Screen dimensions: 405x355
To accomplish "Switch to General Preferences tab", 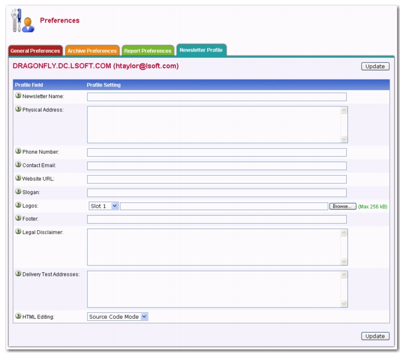I will [x=35, y=51].
